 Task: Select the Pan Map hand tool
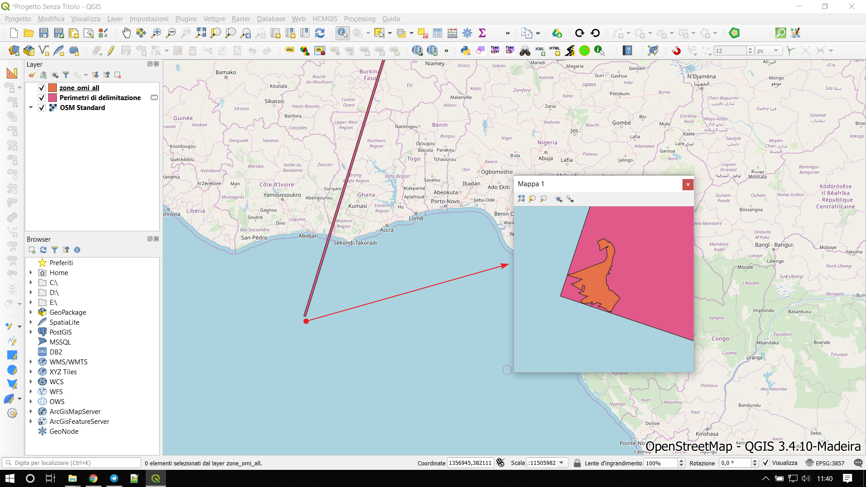pos(126,33)
